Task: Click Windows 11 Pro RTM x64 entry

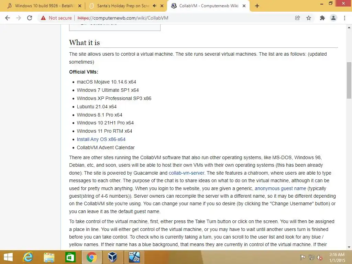Action: pyautogui.click(x=104, y=131)
